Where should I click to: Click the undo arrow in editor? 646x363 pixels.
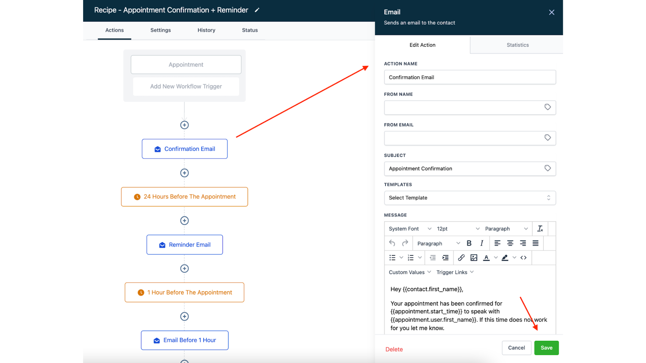392,243
